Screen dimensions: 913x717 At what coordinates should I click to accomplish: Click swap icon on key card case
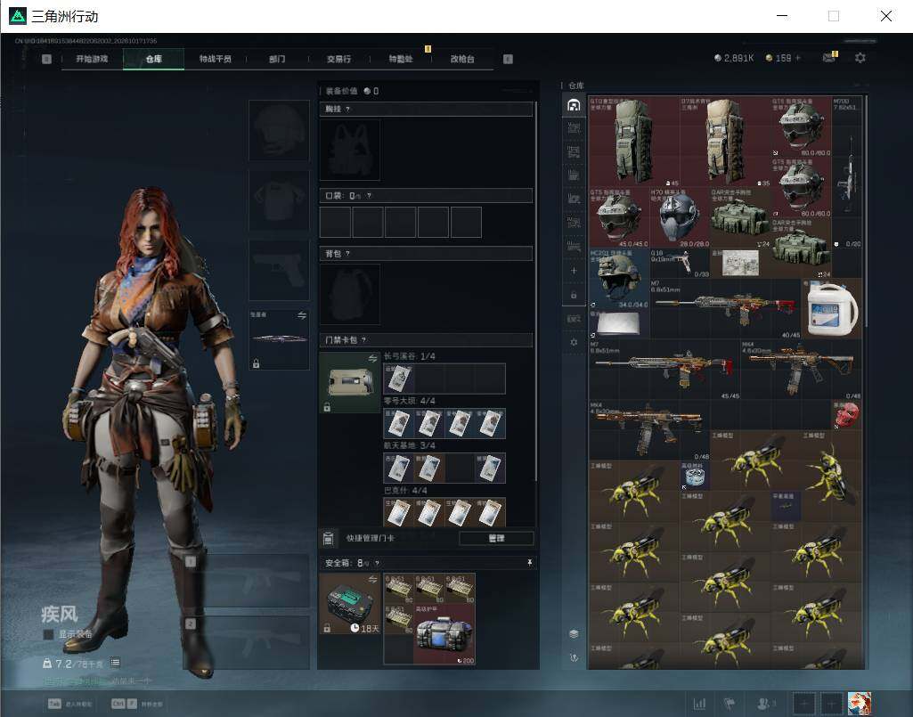(372, 359)
